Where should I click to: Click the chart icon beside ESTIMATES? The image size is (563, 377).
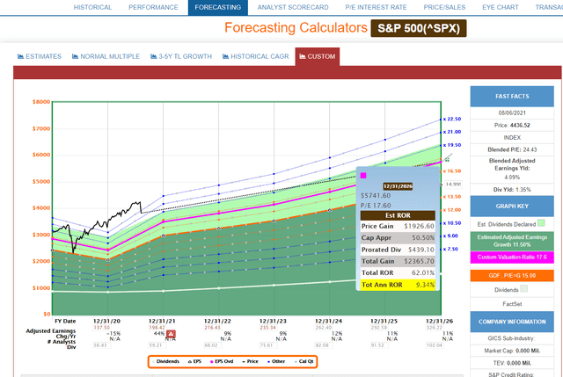pyautogui.click(x=20, y=56)
